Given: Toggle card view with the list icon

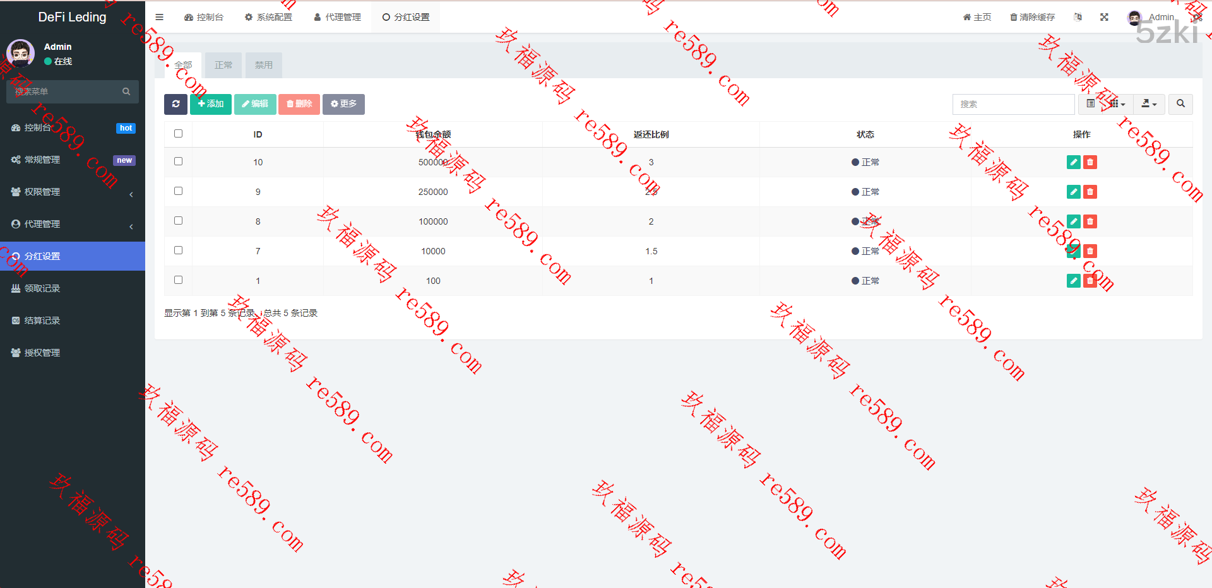Looking at the screenshot, I should click(1090, 104).
